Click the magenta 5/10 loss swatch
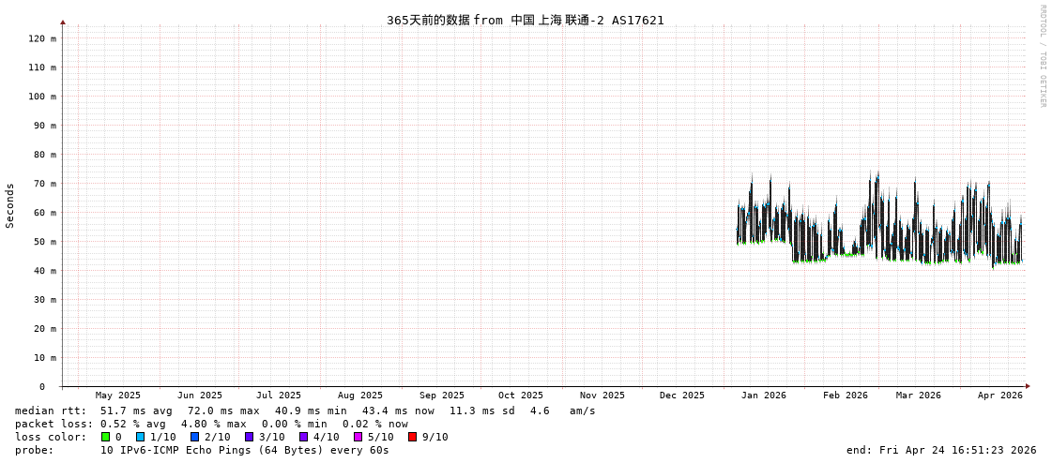The width and height of the screenshot is (1052, 463). point(358,437)
